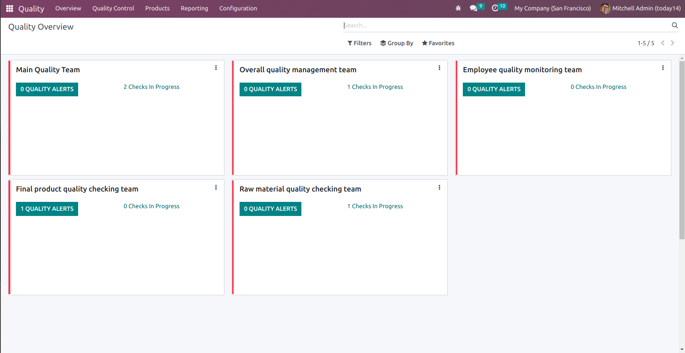685x353 pixels.
Task: Switch to the Quality Control menu
Action: 113,8
